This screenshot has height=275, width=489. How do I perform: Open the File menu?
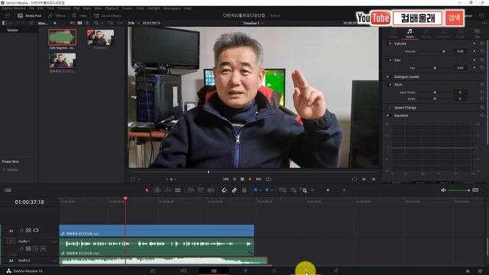(31, 8)
